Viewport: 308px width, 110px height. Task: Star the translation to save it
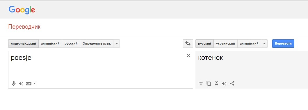pyautogui.click(x=201, y=83)
